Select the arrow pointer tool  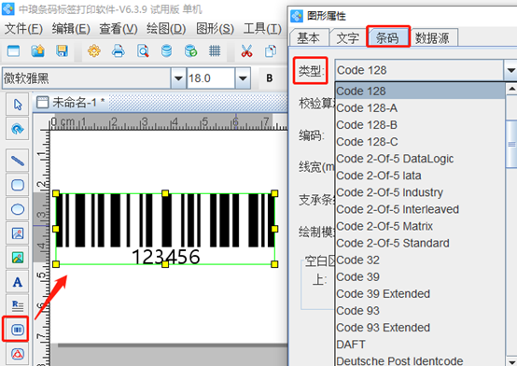pos(18,105)
